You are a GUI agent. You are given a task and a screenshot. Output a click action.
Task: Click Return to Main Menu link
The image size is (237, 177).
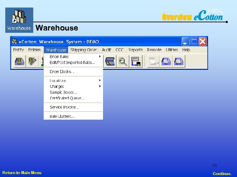22,173
